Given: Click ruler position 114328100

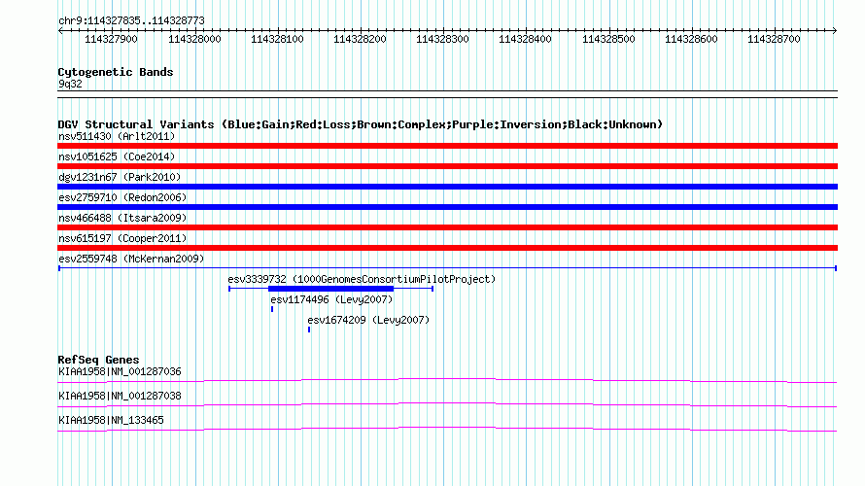Looking at the screenshot, I should [x=277, y=39].
